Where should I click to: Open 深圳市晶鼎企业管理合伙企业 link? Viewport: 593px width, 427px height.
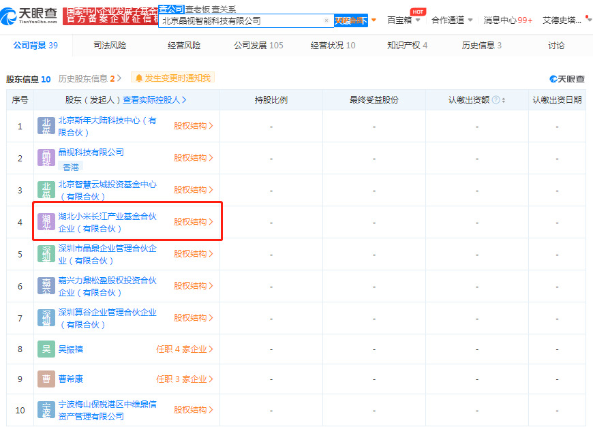tap(108, 254)
